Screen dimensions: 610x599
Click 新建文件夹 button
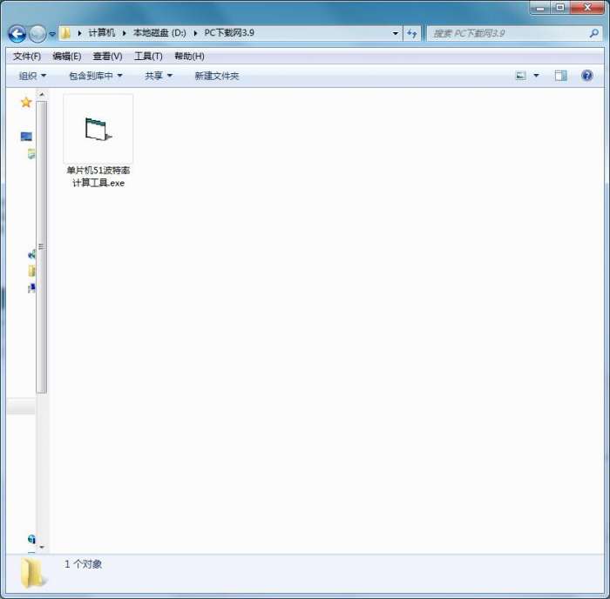pyautogui.click(x=217, y=76)
